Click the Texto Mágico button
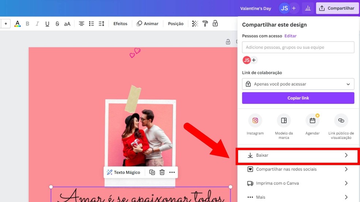The image size is (360, 202). tap(124, 172)
